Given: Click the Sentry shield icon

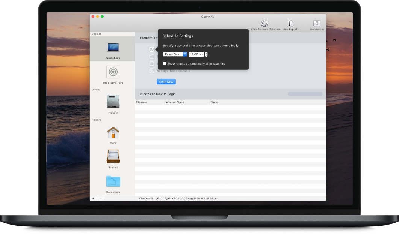Looking at the screenshot, I should tap(152, 71).
